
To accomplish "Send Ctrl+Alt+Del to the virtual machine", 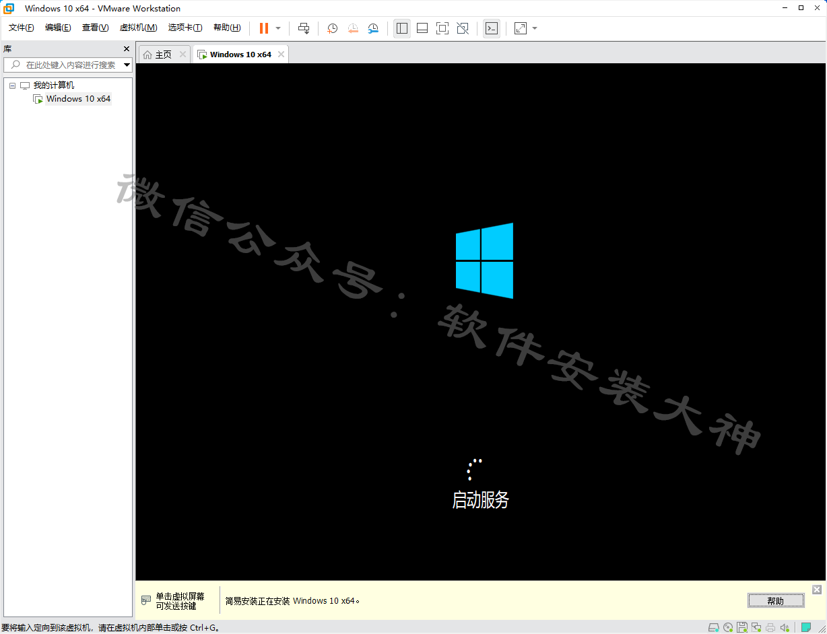I will pyautogui.click(x=304, y=28).
